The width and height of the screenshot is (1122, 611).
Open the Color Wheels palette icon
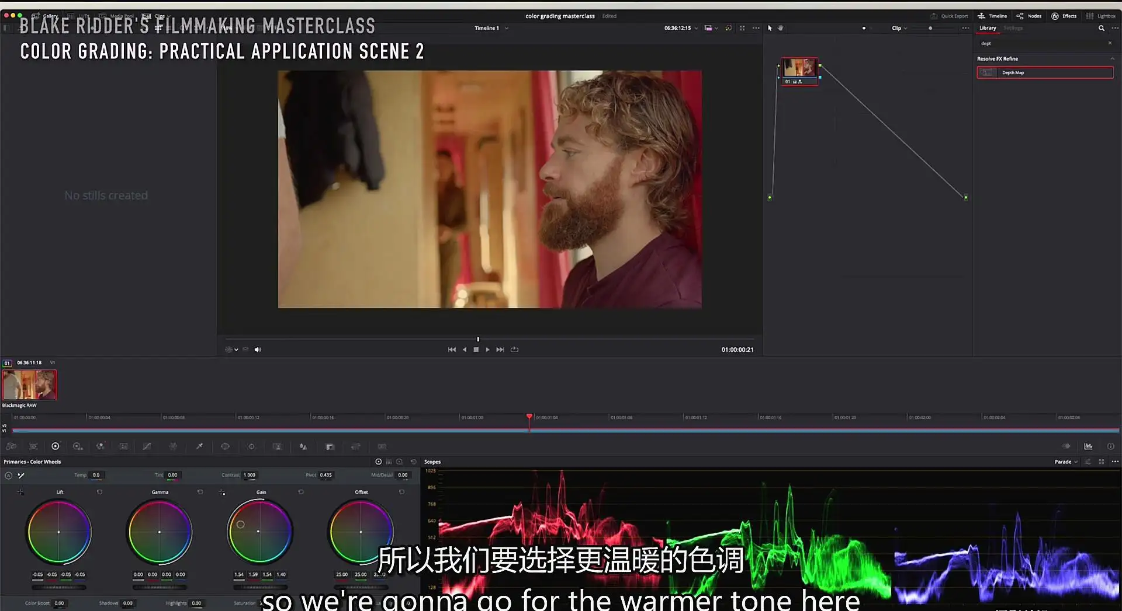tap(56, 446)
